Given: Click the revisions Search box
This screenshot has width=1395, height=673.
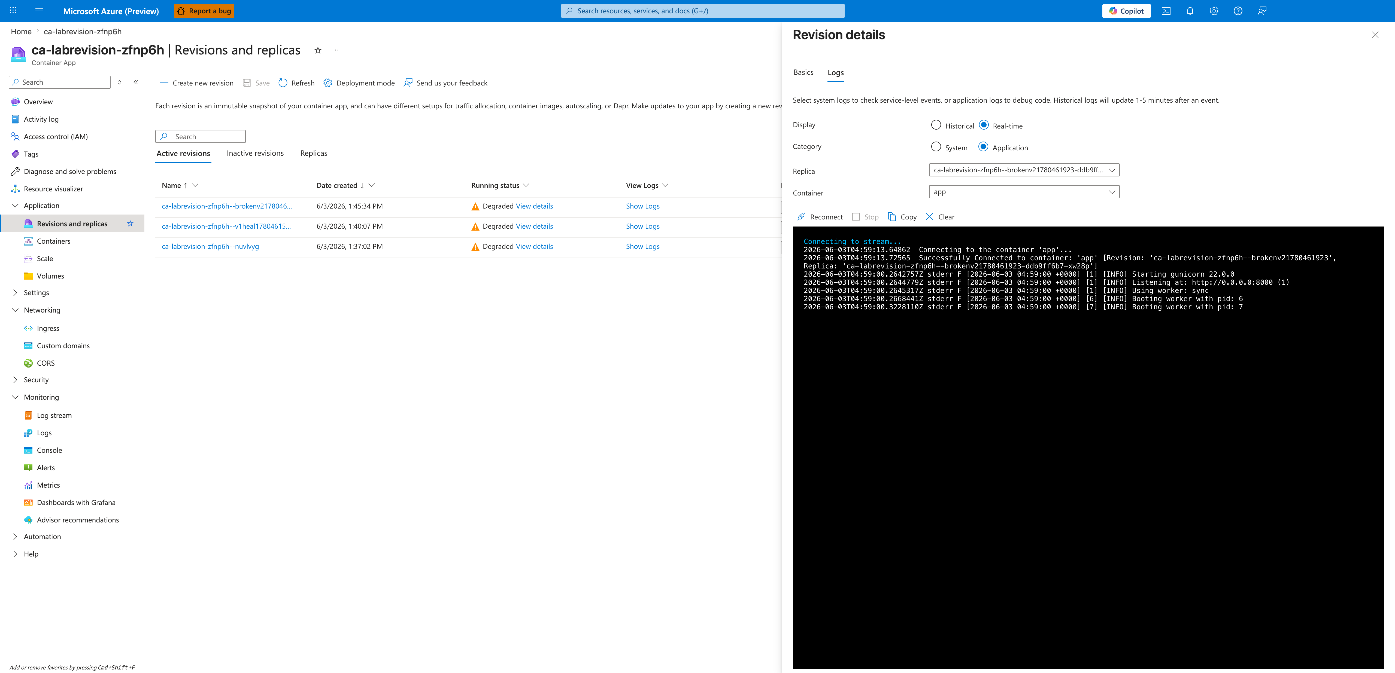Looking at the screenshot, I should click(x=200, y=136).
